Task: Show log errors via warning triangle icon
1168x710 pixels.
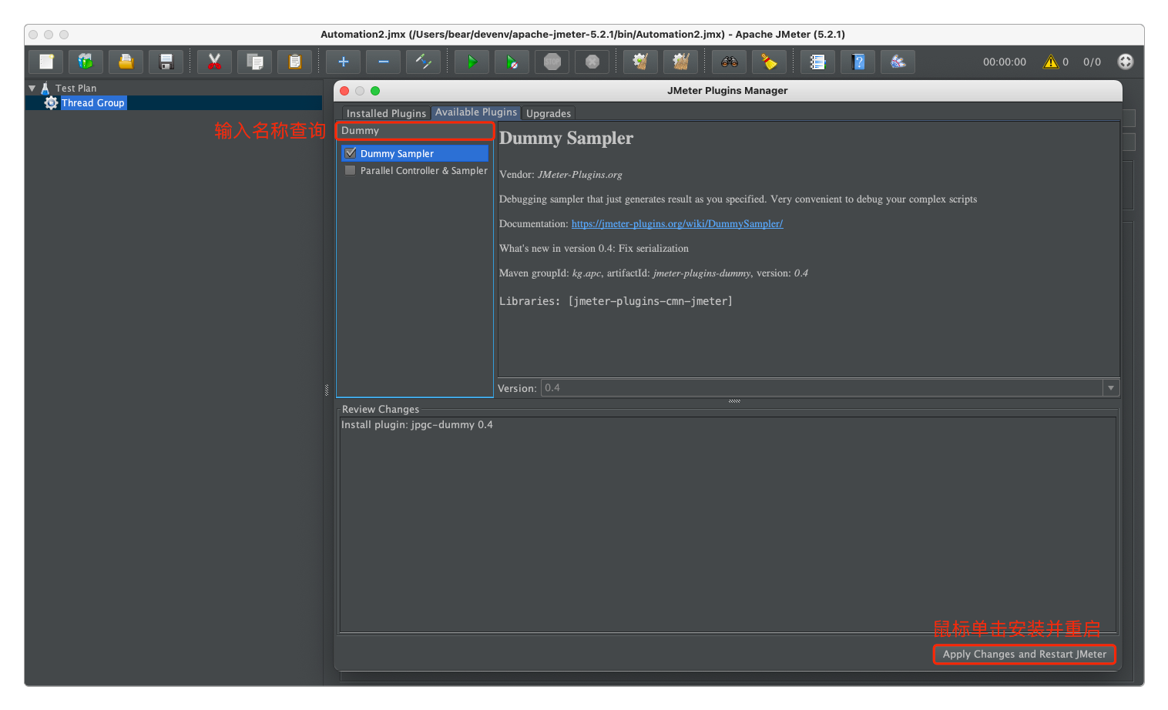Action: pos(1051,62)
